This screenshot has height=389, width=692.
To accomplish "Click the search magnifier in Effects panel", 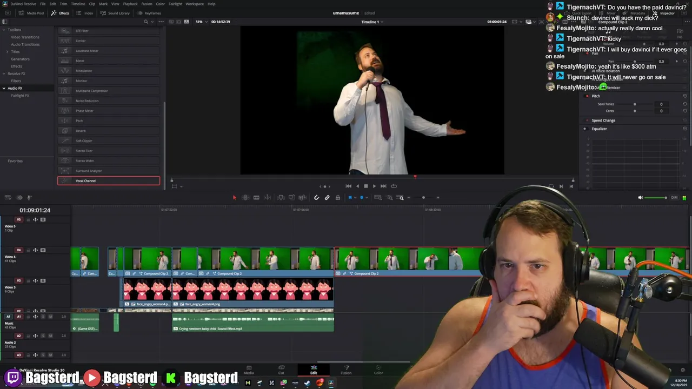I will point(146,22).
